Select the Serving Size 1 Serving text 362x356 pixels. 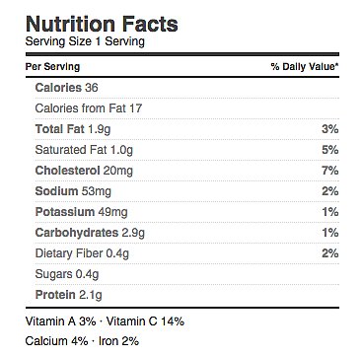[85, 41]
